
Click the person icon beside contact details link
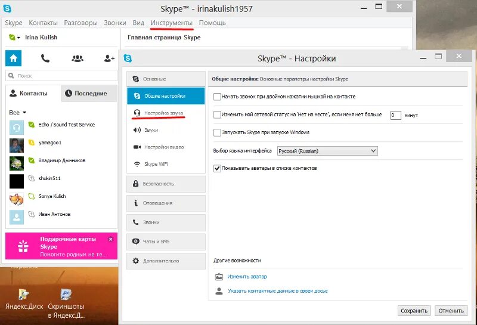219,291
